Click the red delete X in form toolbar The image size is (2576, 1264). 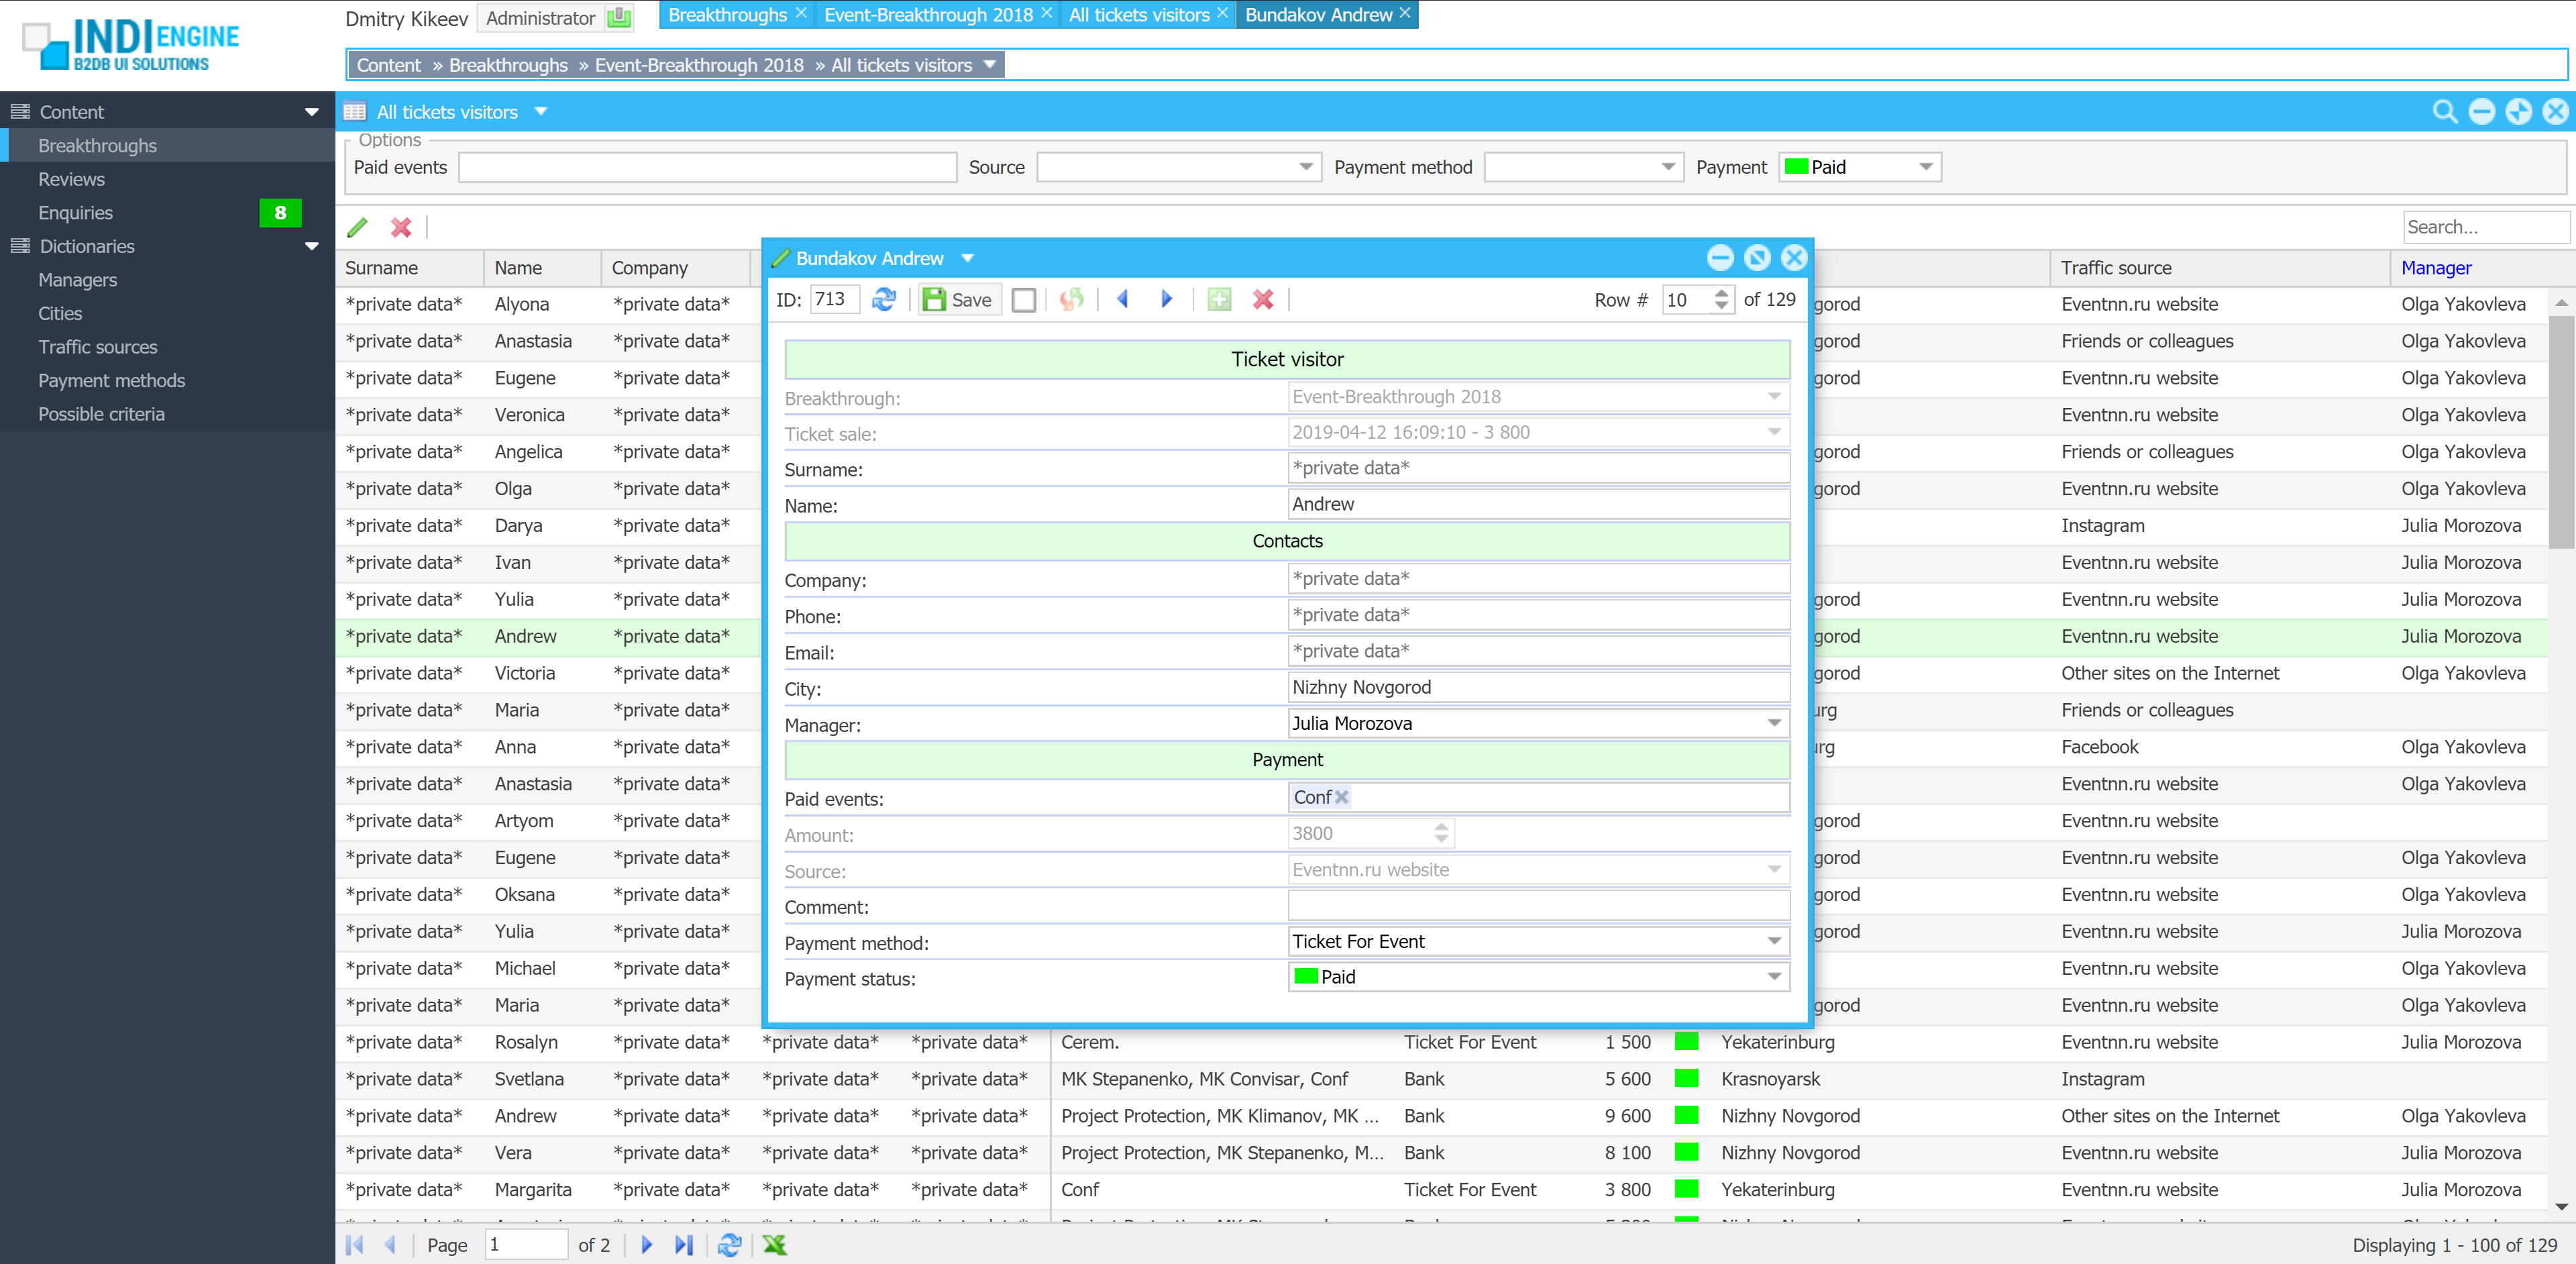(1263, 299)
